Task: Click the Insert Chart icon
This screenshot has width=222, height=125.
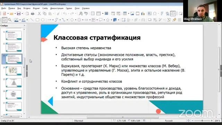Action: tap(143, 14)
